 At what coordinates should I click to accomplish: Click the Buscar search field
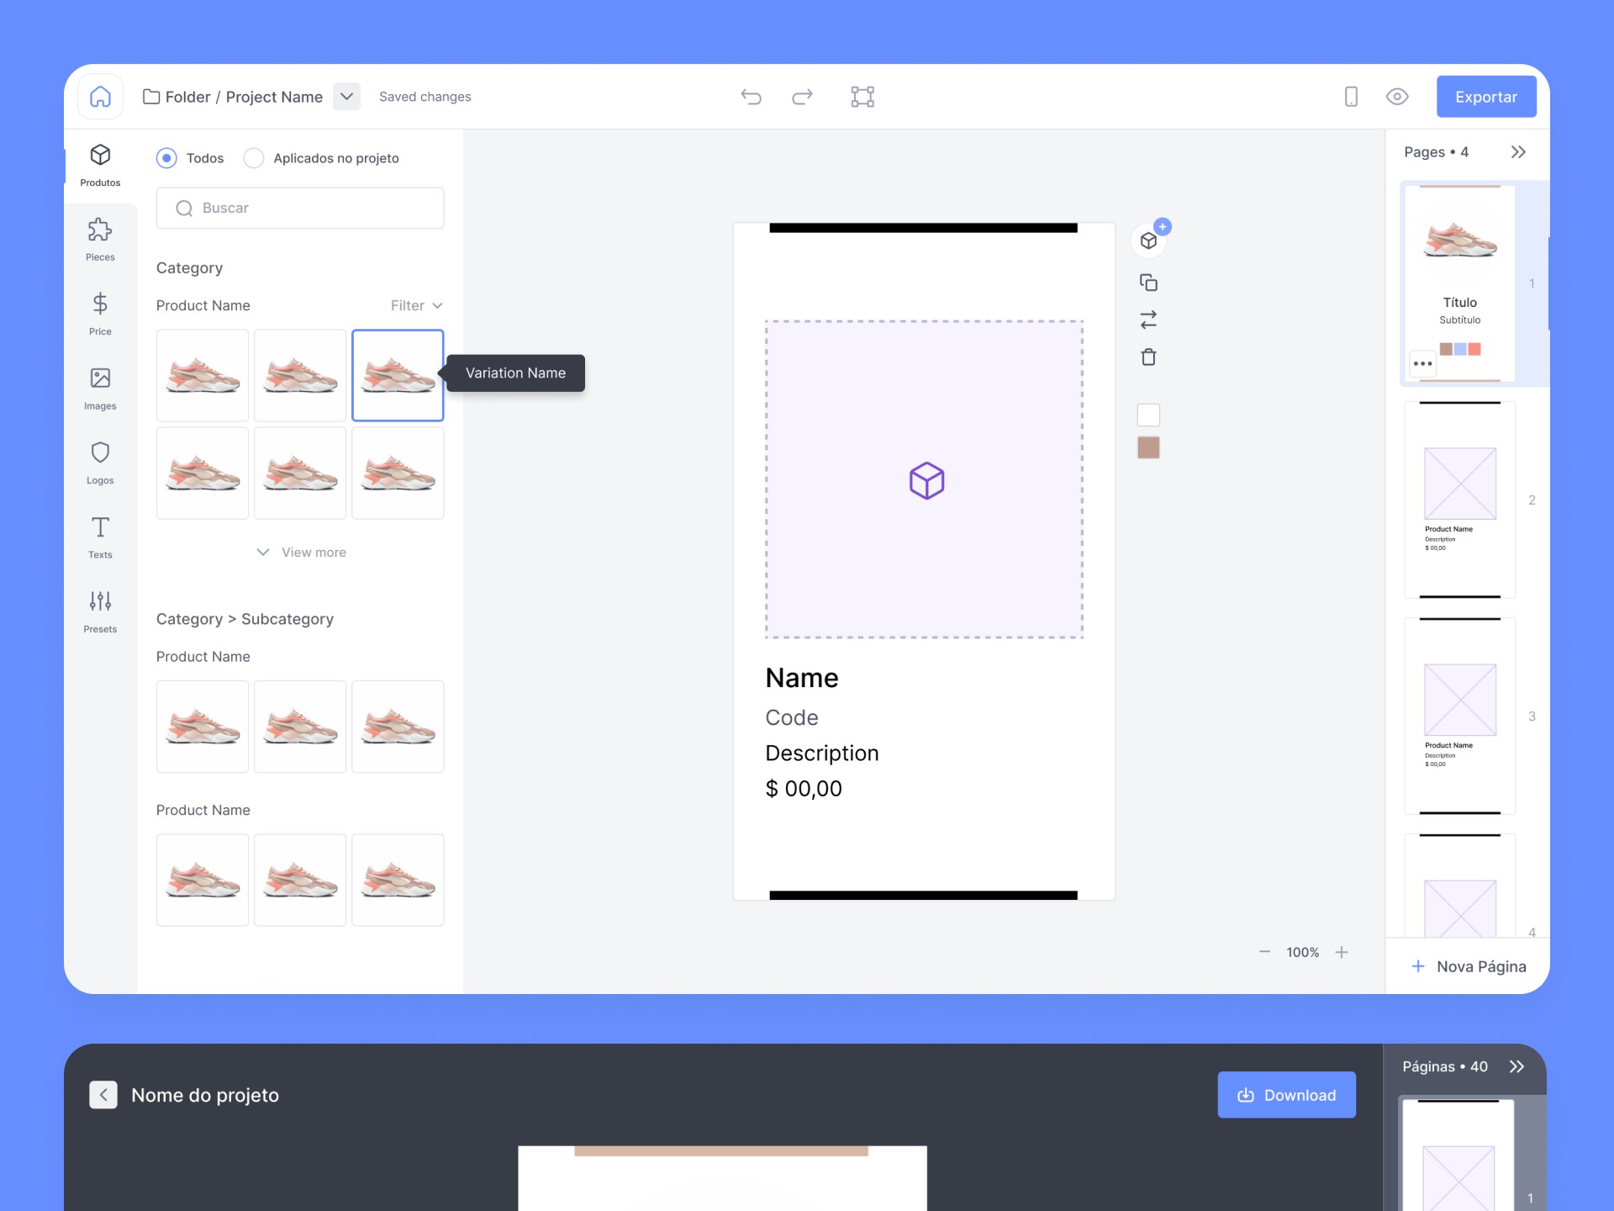coord(300,208)
